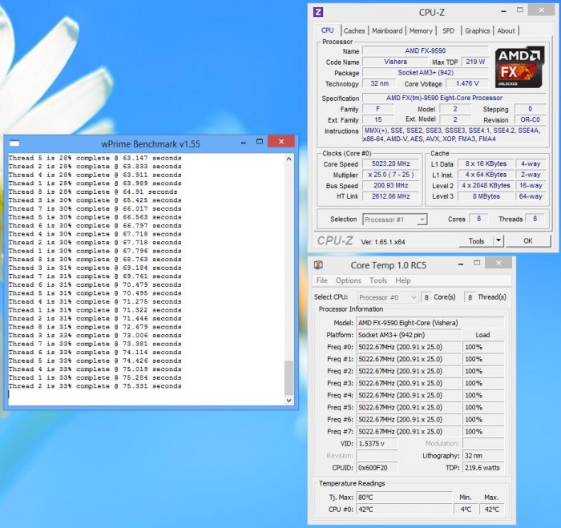Click the Tools button in CPU-Z
Image resolution: width=561 pixels, height=528 pixels.
click(477, 240)
